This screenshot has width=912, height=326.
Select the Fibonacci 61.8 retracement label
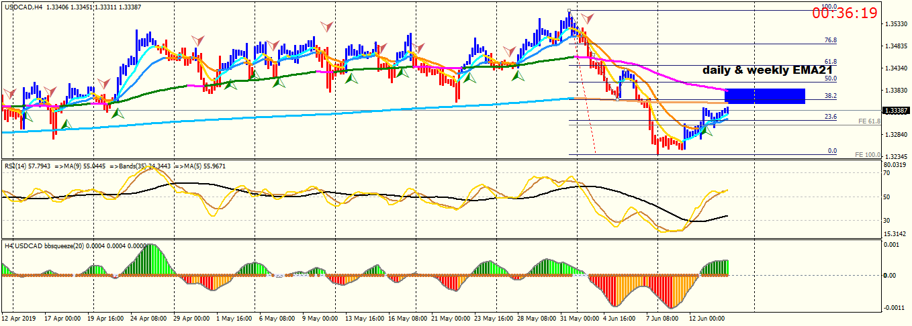pyautogui.click(x=830, y=61)
